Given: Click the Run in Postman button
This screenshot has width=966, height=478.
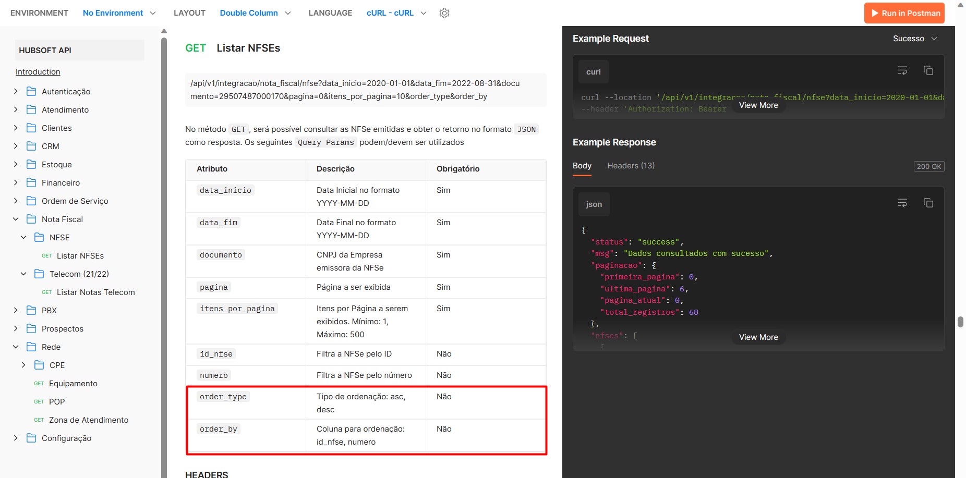Looking at the screenshot, I should point(904,13).
